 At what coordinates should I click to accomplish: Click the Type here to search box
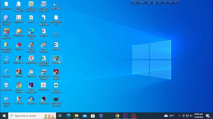(32, 116)
